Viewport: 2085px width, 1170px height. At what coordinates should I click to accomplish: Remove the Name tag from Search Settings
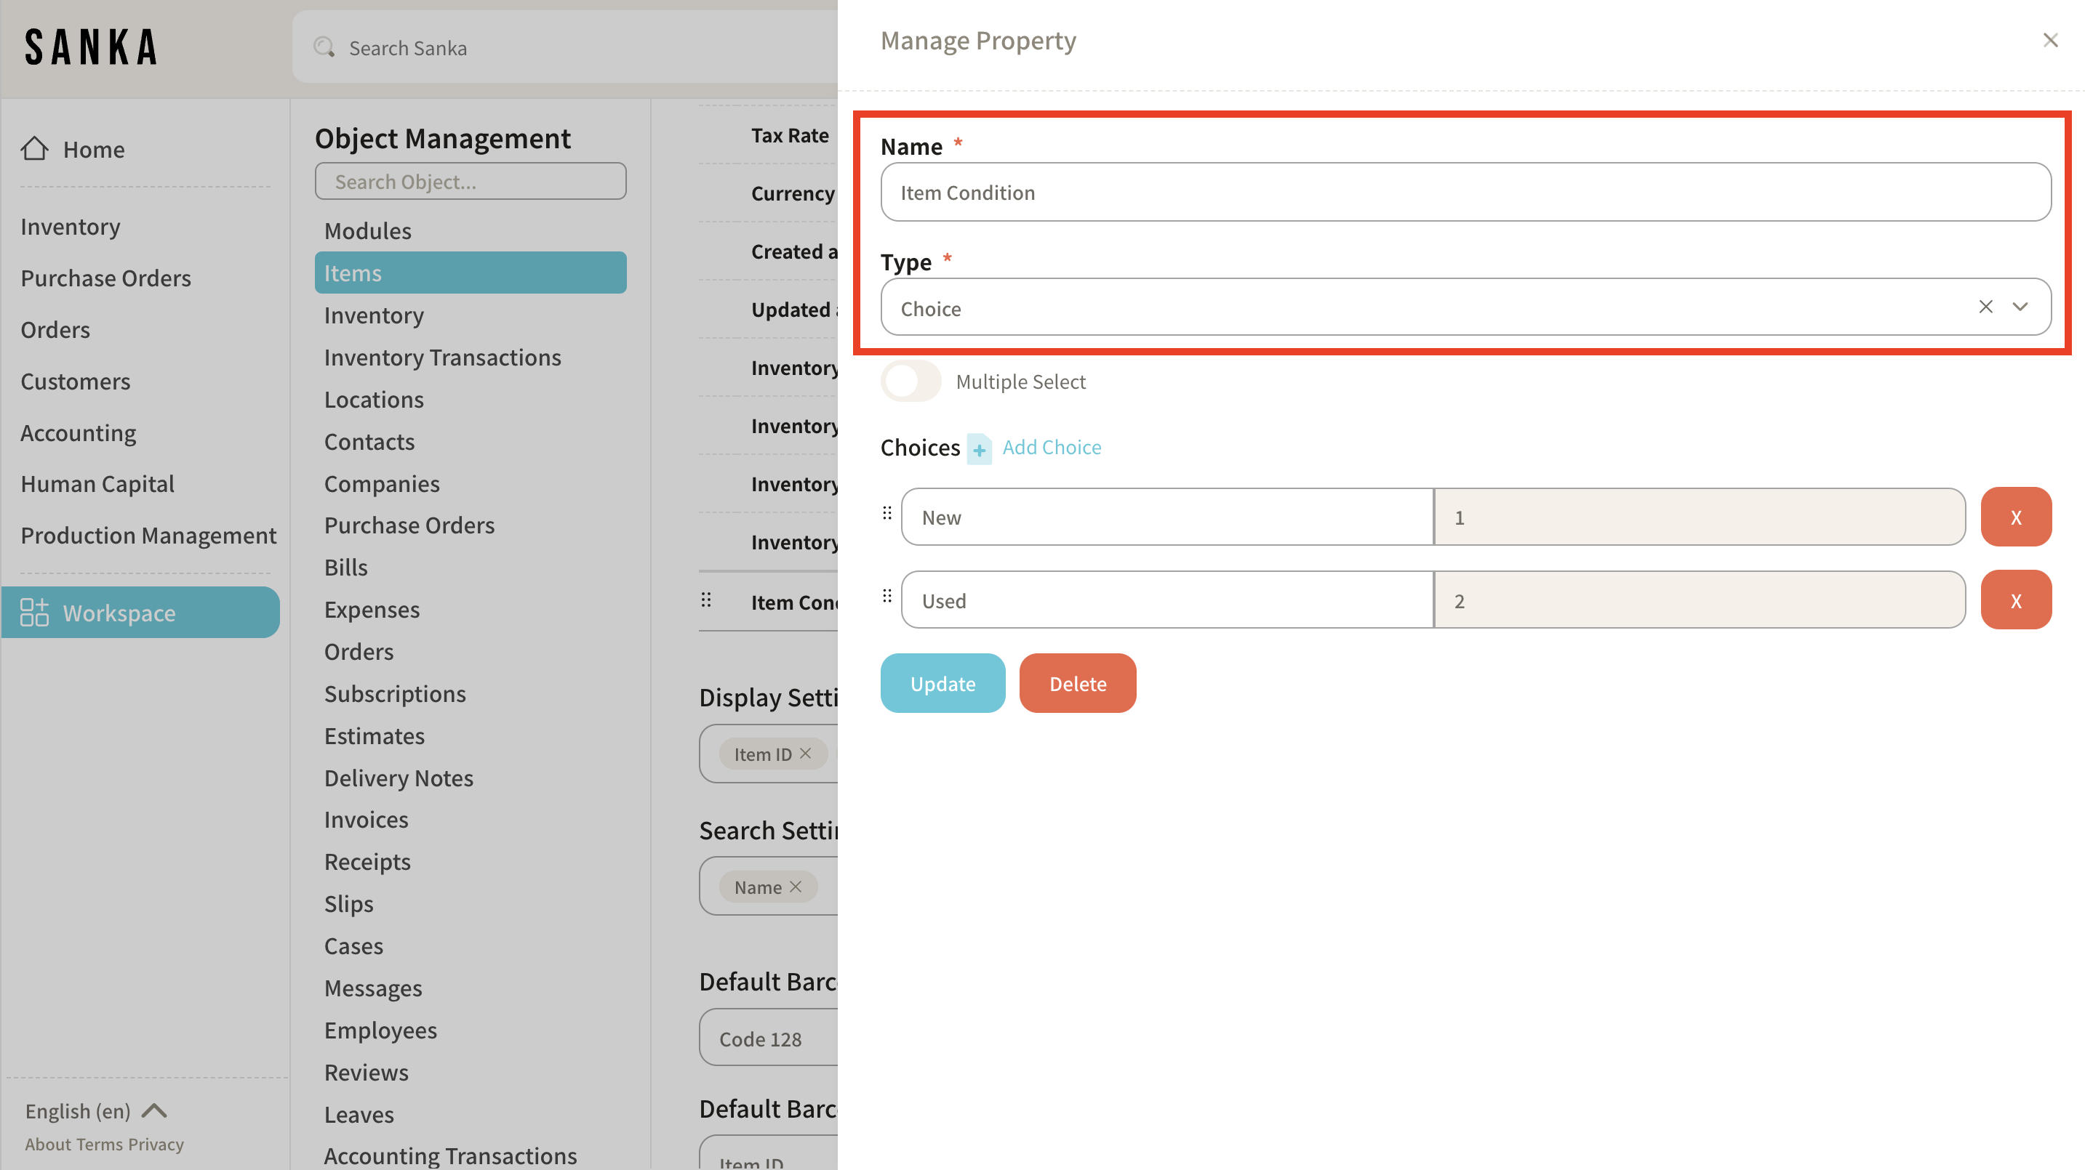tap(796, 886)
